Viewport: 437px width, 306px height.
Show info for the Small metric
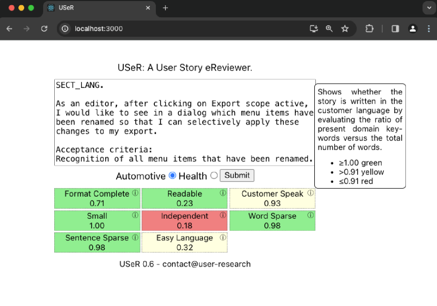[135, 215]
